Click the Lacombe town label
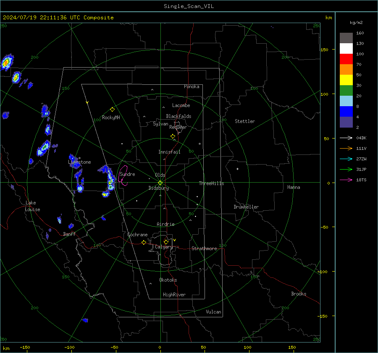This screenshot has height=353, width=378. [x=181, y=105]
